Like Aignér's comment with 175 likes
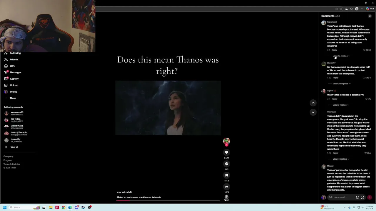Screen dimensions: 376x211 click(366, 99)
